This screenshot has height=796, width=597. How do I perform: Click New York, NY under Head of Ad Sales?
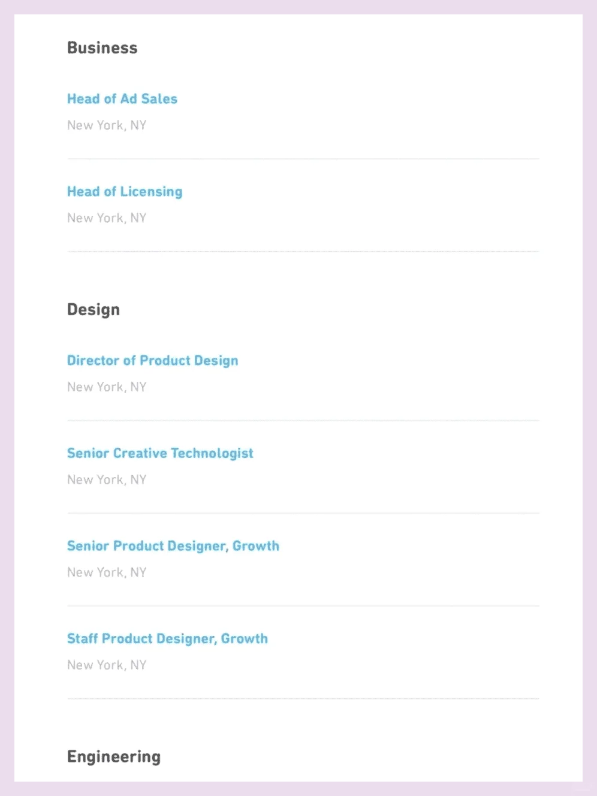coord(107,125)
